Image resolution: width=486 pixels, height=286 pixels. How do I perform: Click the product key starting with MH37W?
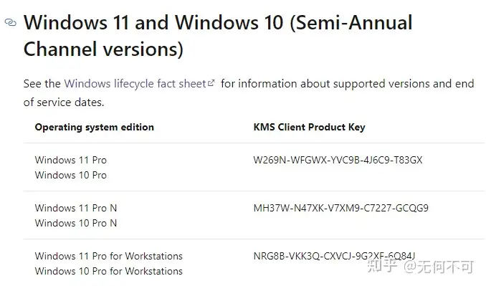(341, 208)
